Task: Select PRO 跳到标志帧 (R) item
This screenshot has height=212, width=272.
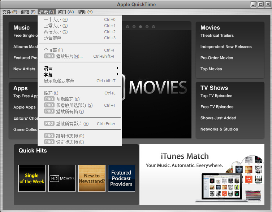Action: point(80,136)
